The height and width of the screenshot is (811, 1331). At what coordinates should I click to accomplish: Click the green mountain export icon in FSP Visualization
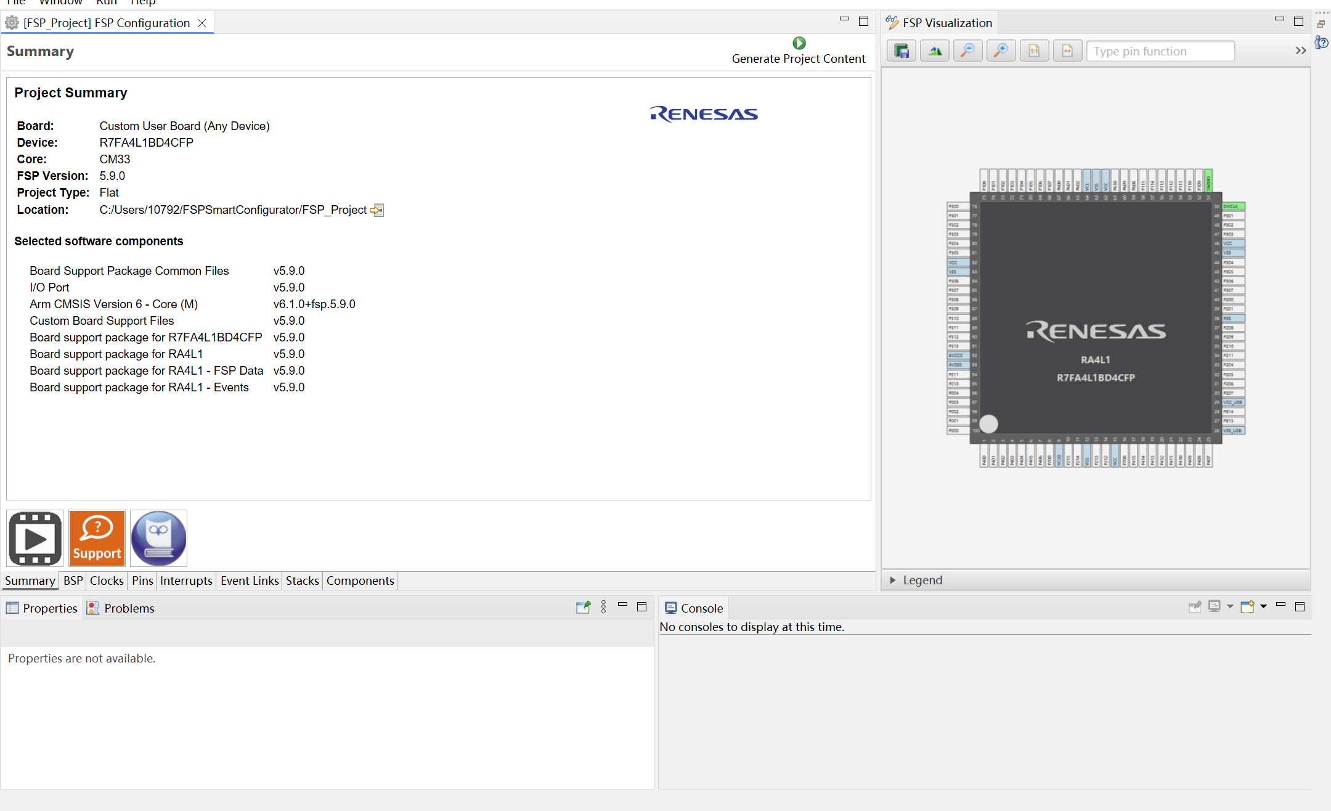(x=935, y=51)
